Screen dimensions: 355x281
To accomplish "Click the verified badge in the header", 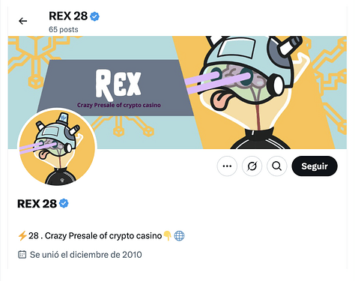I will [94, 16].
